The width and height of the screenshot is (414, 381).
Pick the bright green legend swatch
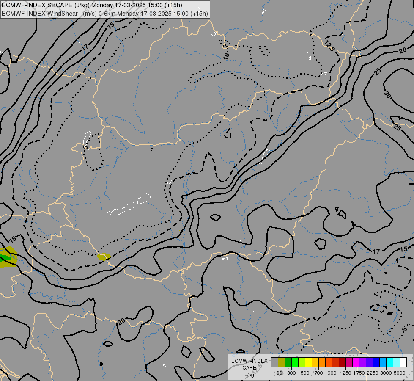(x=295, y=362)
